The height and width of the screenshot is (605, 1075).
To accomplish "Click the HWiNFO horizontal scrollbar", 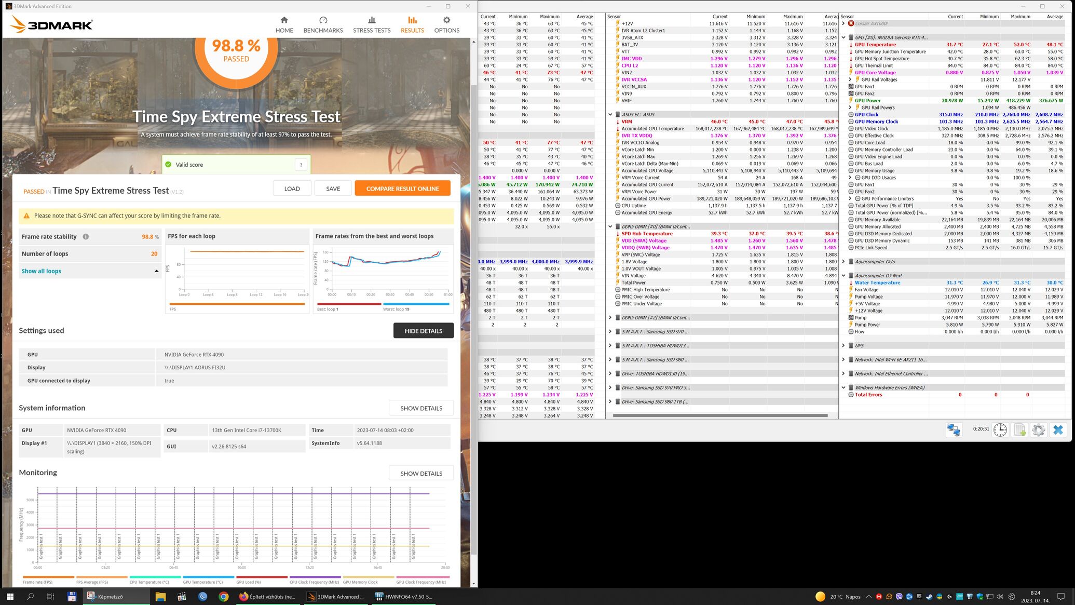I will 720,415.
